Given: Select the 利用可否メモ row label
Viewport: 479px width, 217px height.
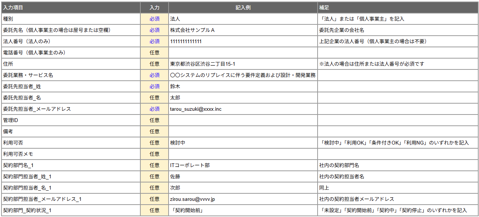Looking at the screenshot, I should 19,154.
